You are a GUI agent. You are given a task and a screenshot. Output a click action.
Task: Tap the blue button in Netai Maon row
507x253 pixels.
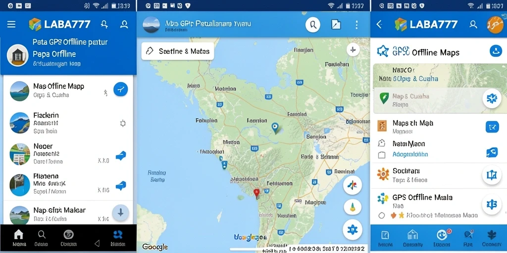(x=492, y=152)
